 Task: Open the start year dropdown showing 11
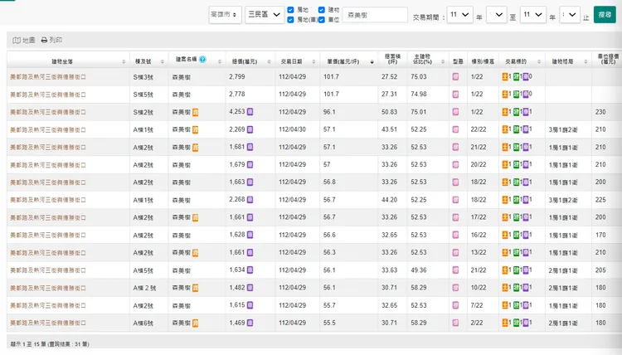pos(459,15)
